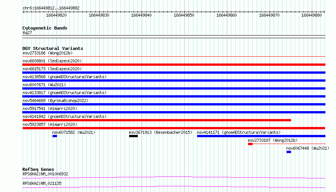336x192 pixels.
Task: Open variant nsv5917541 (Almarri2020) label
Action: [x=50, y=108]
